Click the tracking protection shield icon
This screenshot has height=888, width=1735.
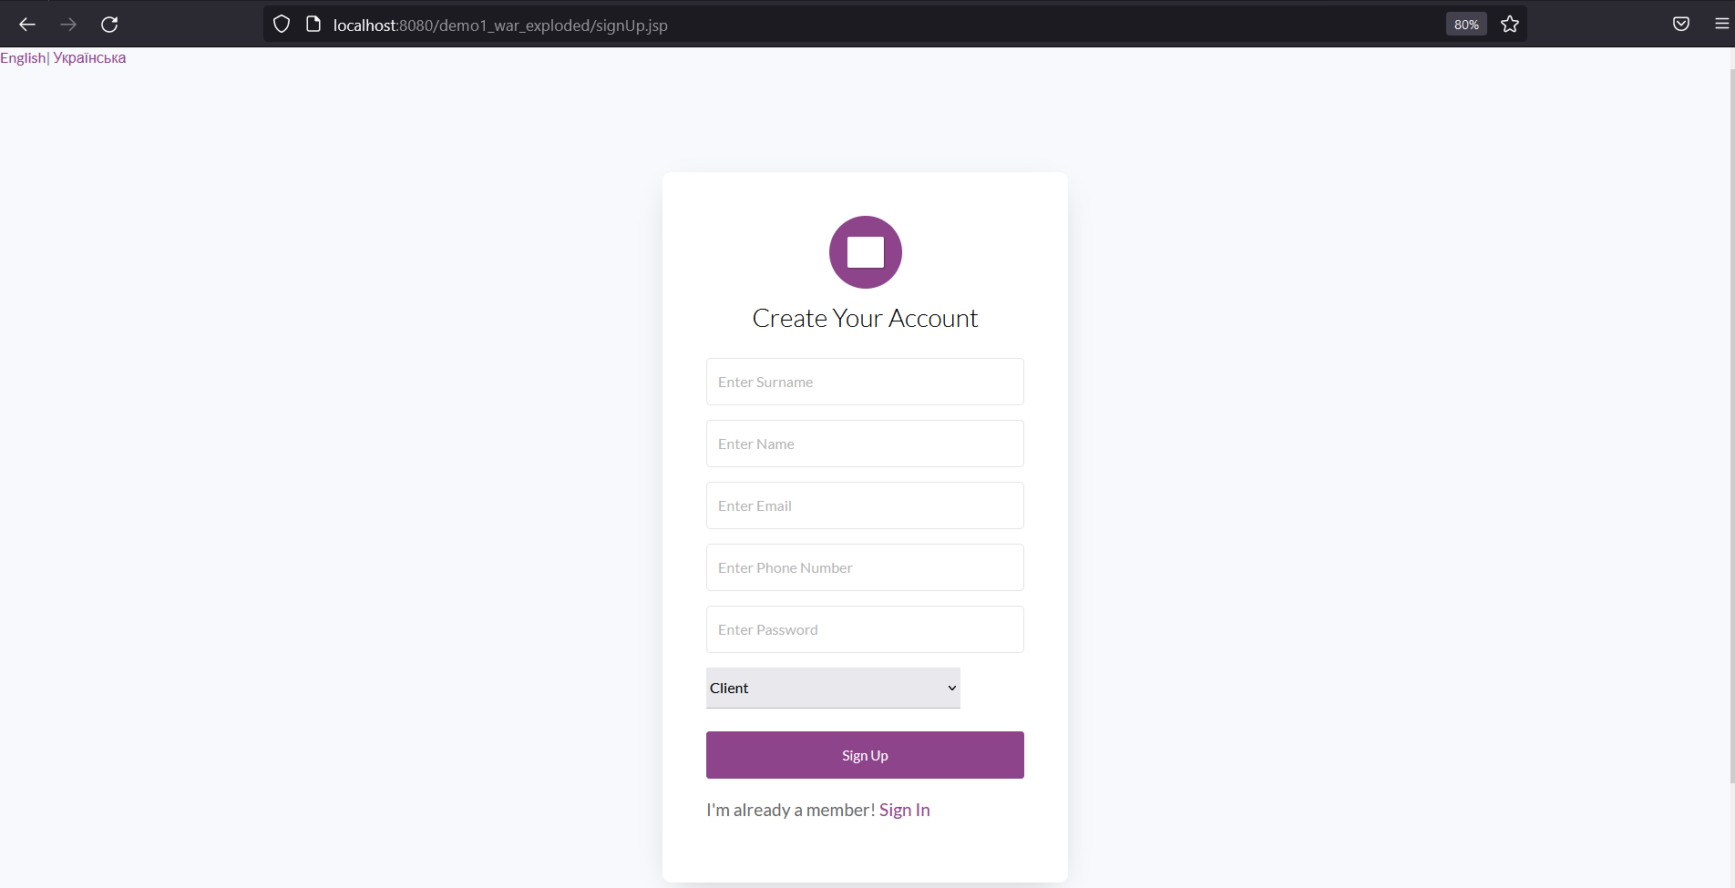point(281,24)
